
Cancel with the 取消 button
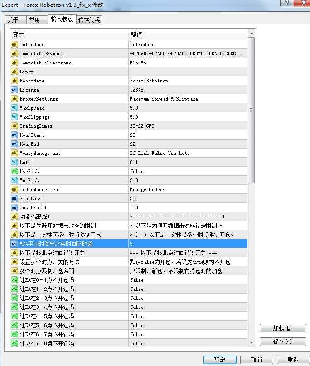point(257,360)
